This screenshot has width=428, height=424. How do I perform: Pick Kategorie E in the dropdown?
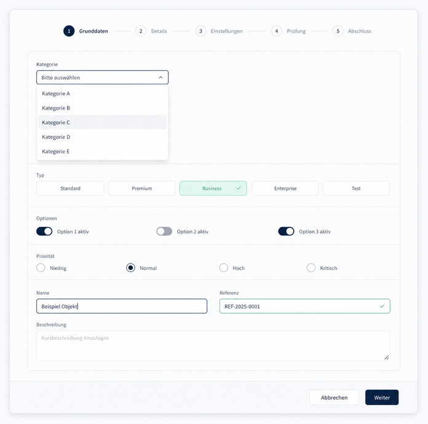pyautogui.click(x=102, y=151)
